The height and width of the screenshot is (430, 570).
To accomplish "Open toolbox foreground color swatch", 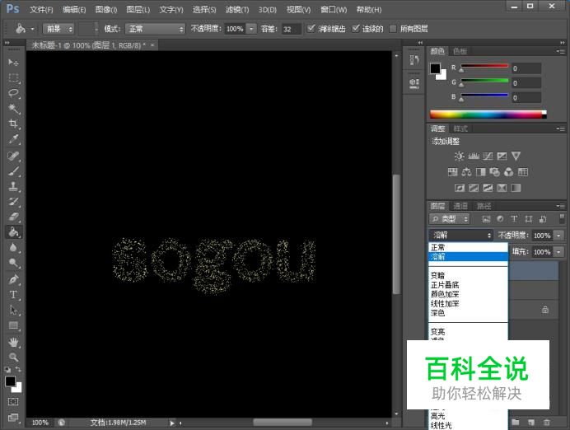I will 10,381.
